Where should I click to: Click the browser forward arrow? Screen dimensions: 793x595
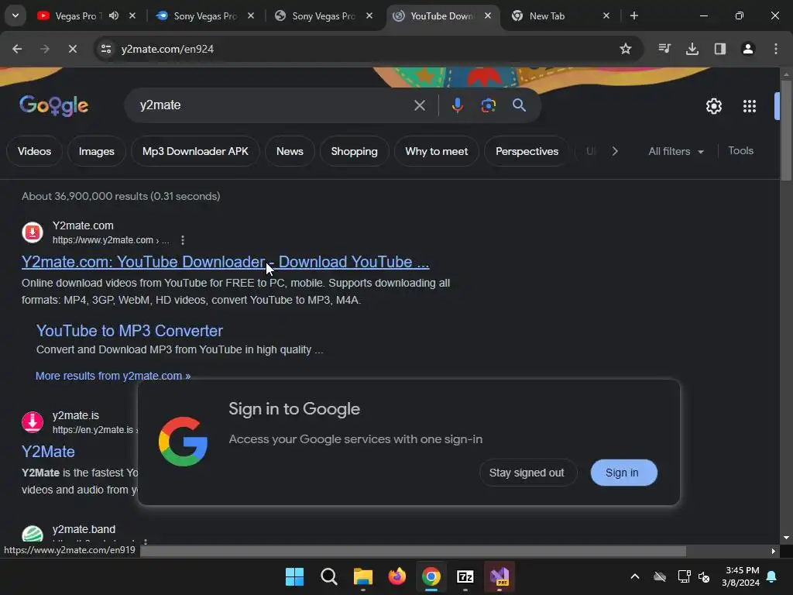44,49
